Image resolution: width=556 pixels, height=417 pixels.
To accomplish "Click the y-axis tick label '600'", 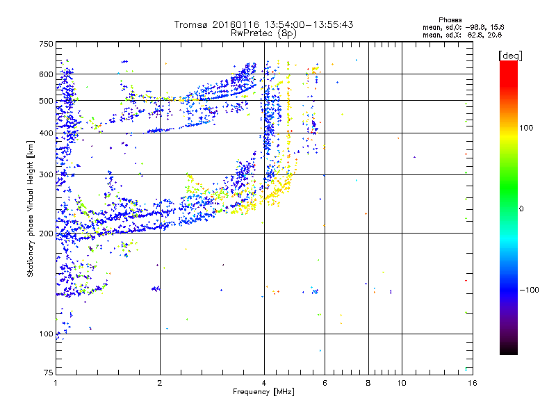I will pos(46,74).
